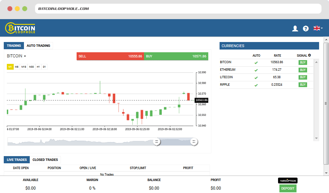
Task: Click the LITECOIN currency name
Action: coord(226,77)
